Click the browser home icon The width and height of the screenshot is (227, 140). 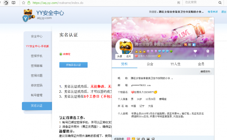pyautogui.click(x=6, y=3)
